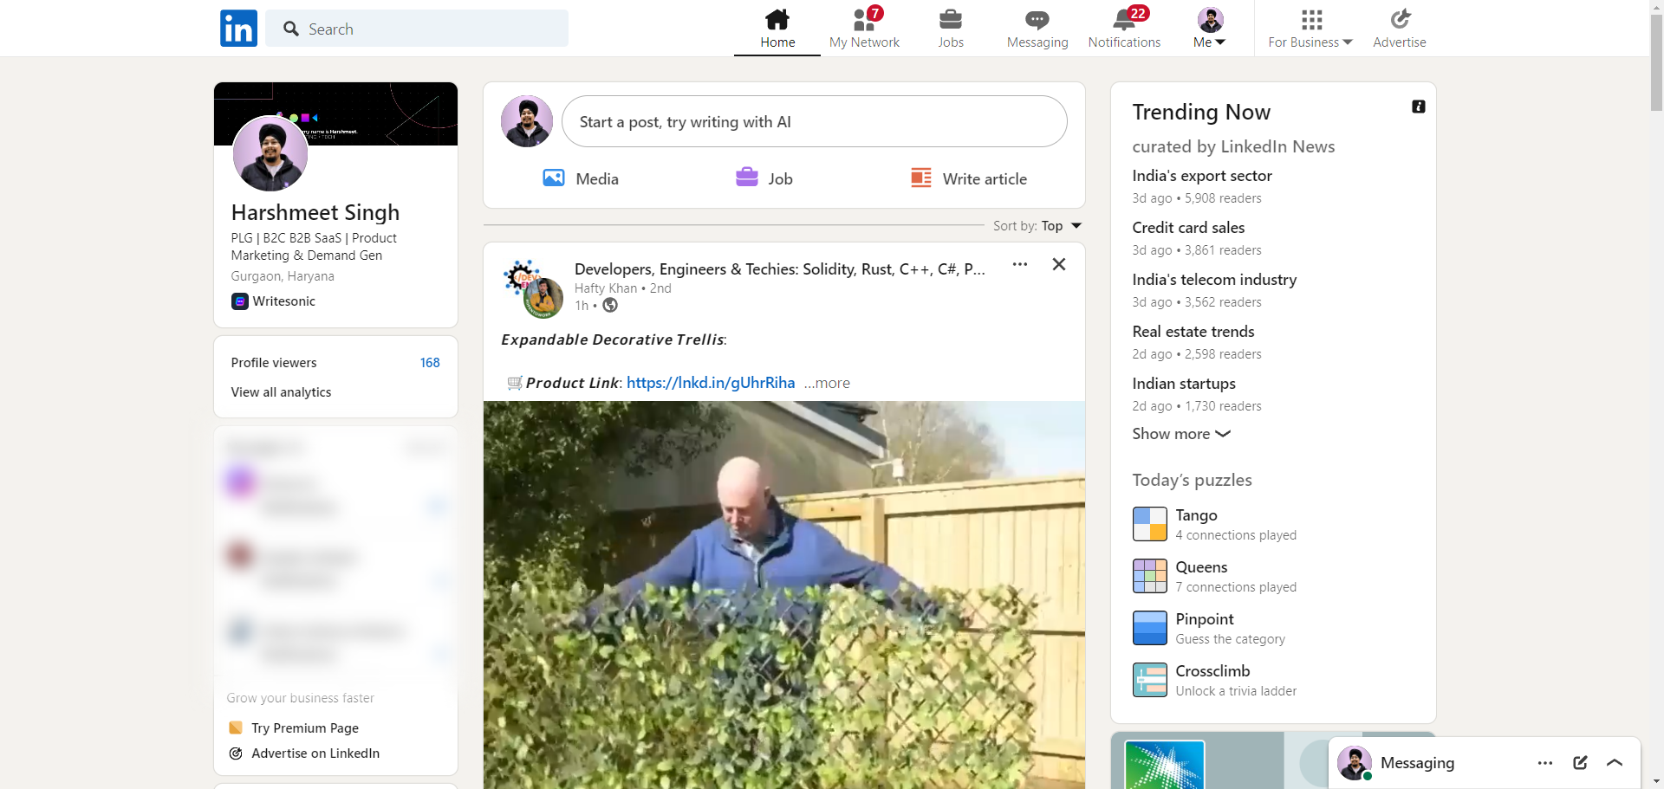
Task: Open the Developers, Engineers & Techies group title
Action: 780,269
